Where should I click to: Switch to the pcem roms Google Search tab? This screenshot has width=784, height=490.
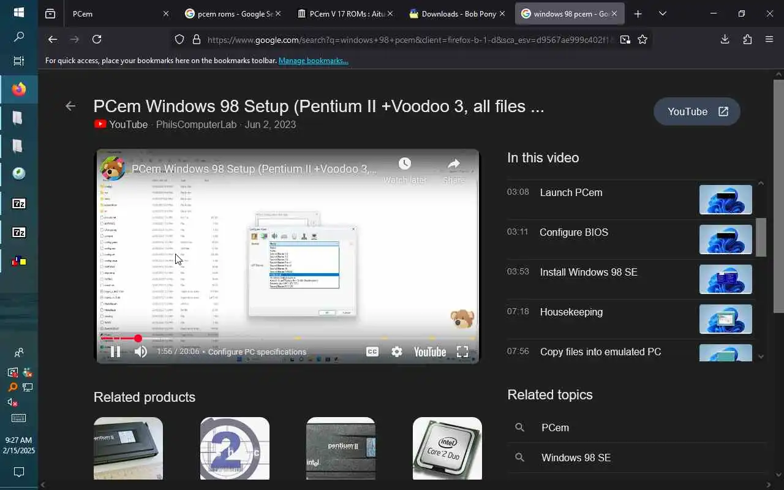coord(233,13)
